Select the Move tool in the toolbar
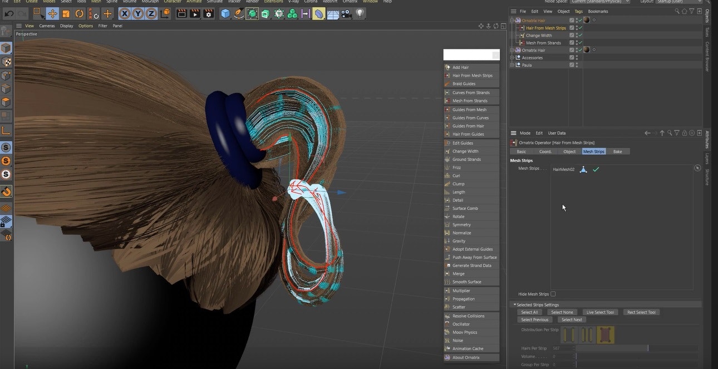The image size is (718, 369). [x=52, y=13]
